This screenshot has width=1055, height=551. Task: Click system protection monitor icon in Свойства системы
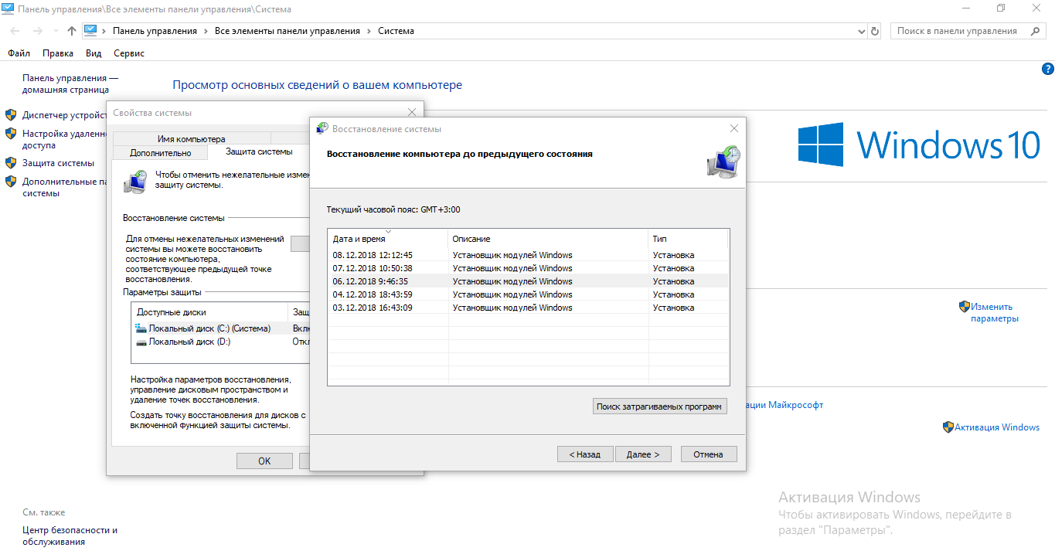pos(134,182)
